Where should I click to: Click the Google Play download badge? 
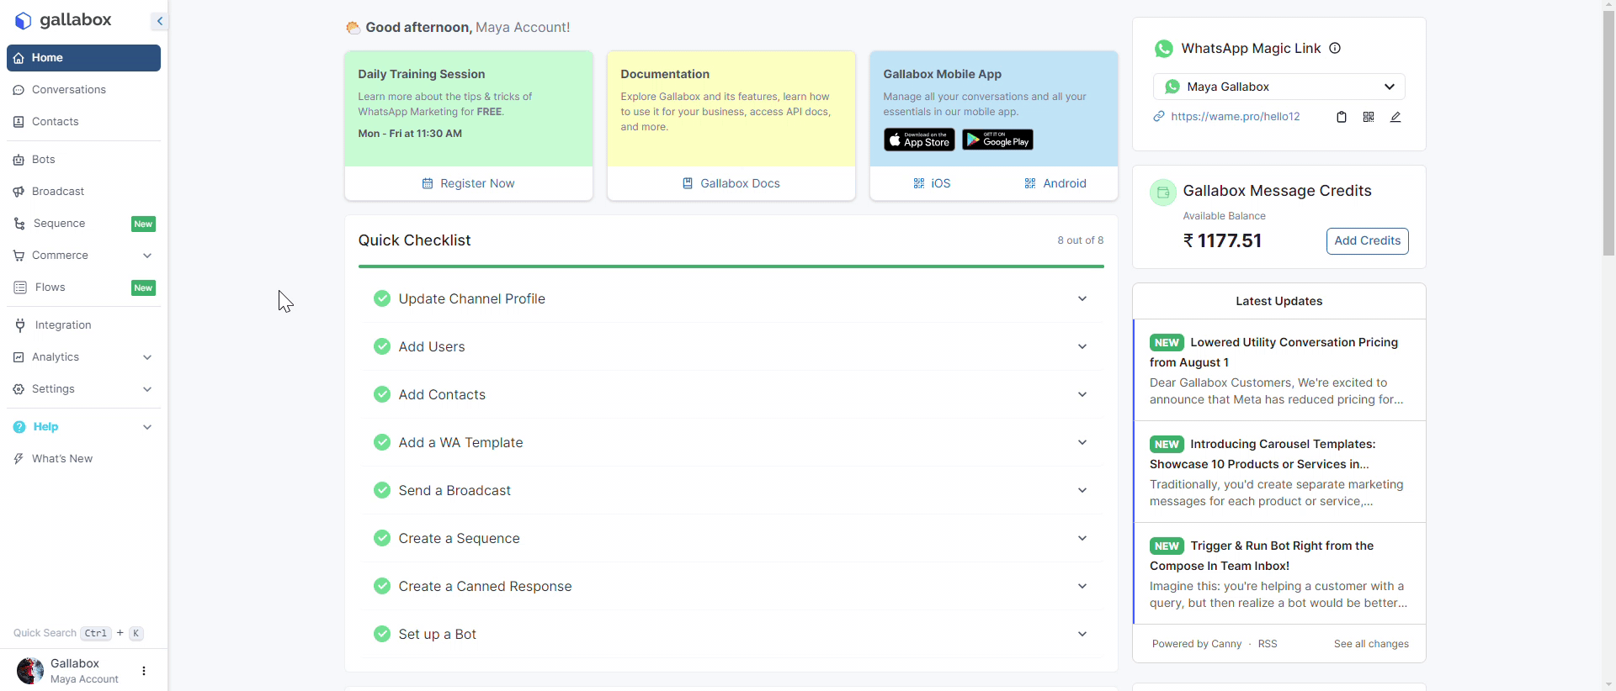997,140
